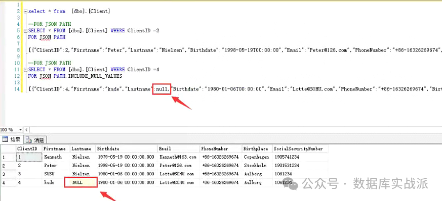Collapse the SELECT block on line 5
The image size is (442, 201).
26,31
